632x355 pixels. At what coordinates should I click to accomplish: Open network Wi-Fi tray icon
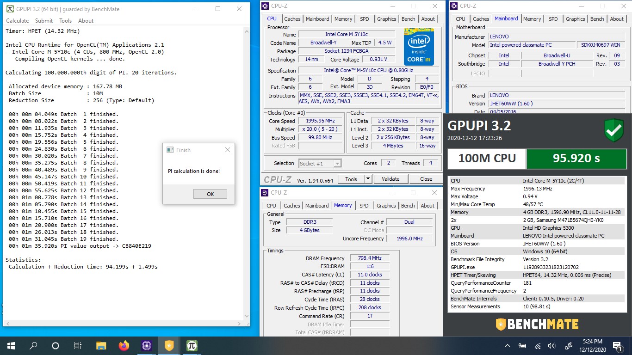537,345
